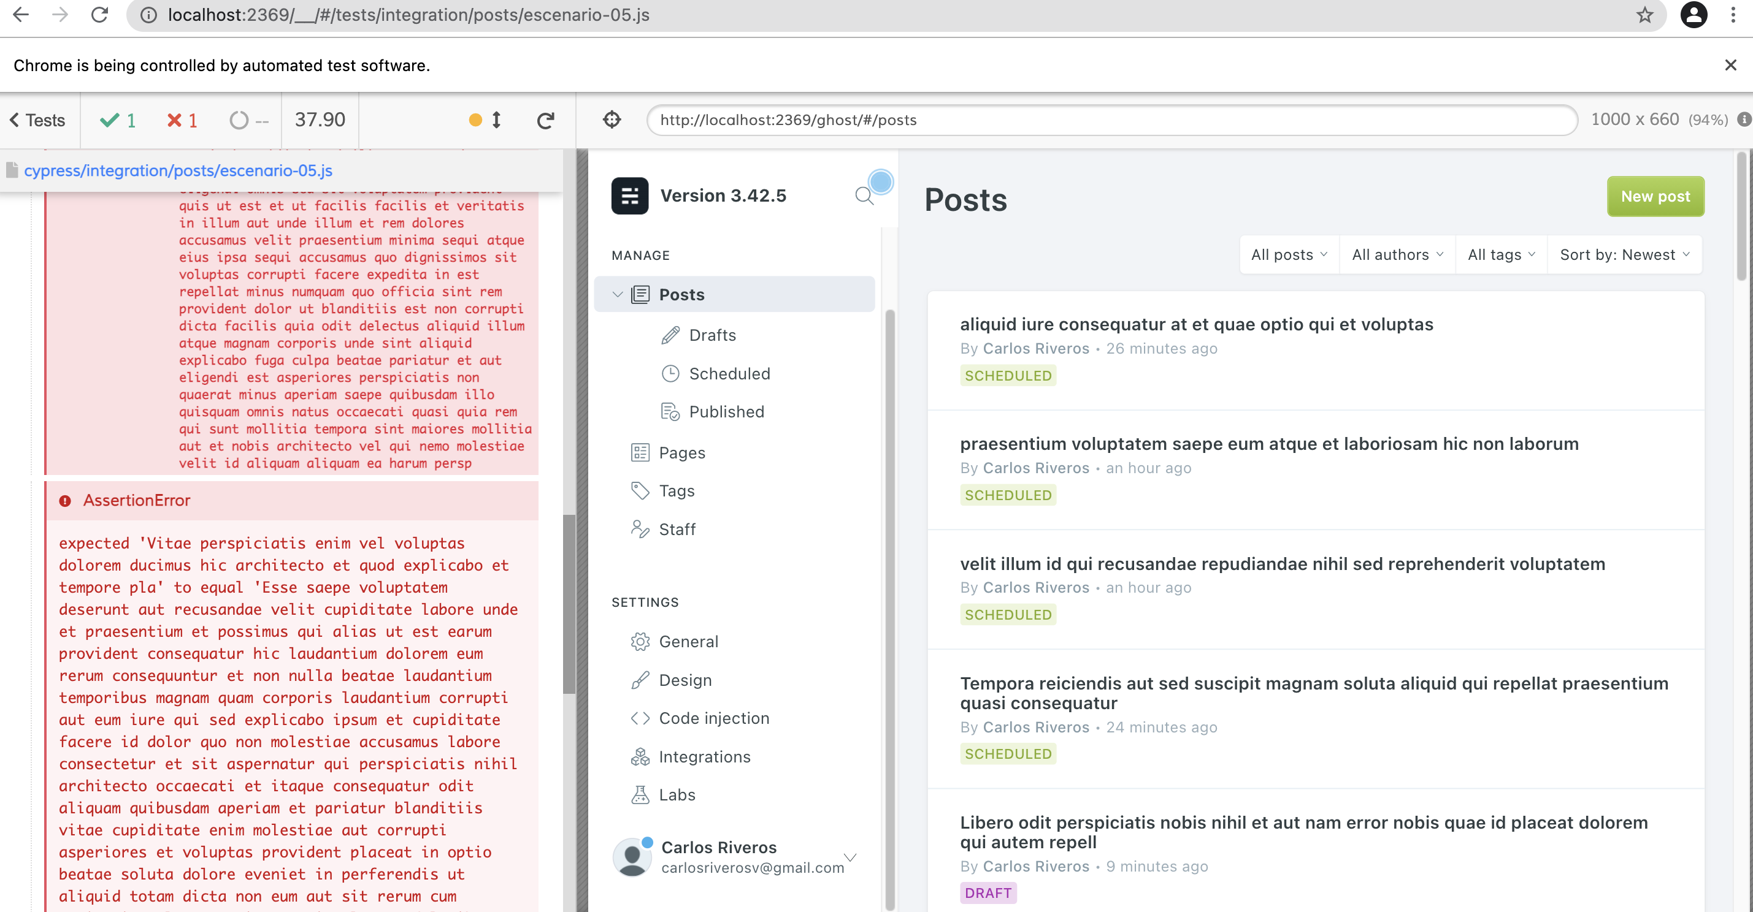Screen dimensions: 1753x912
Task: Collapse the Posts menu chevron
Action: pos(617,294)
